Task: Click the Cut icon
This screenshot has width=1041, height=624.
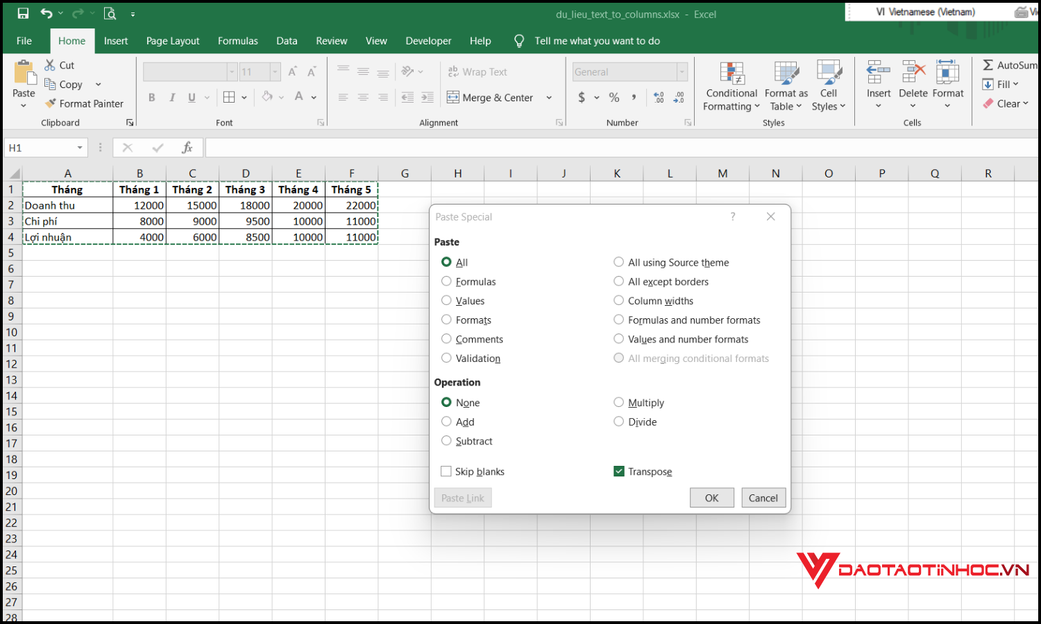Action: (x=49, y=64)
